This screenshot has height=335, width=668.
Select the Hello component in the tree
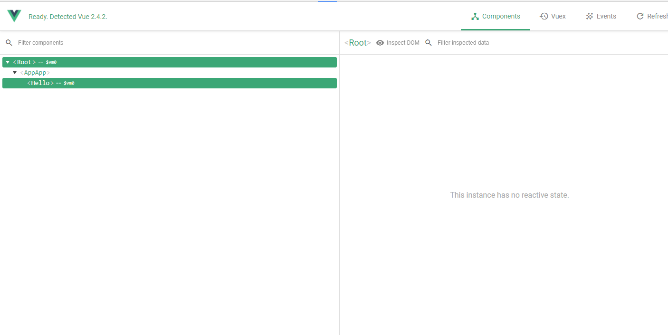click(x=40, y=83)
